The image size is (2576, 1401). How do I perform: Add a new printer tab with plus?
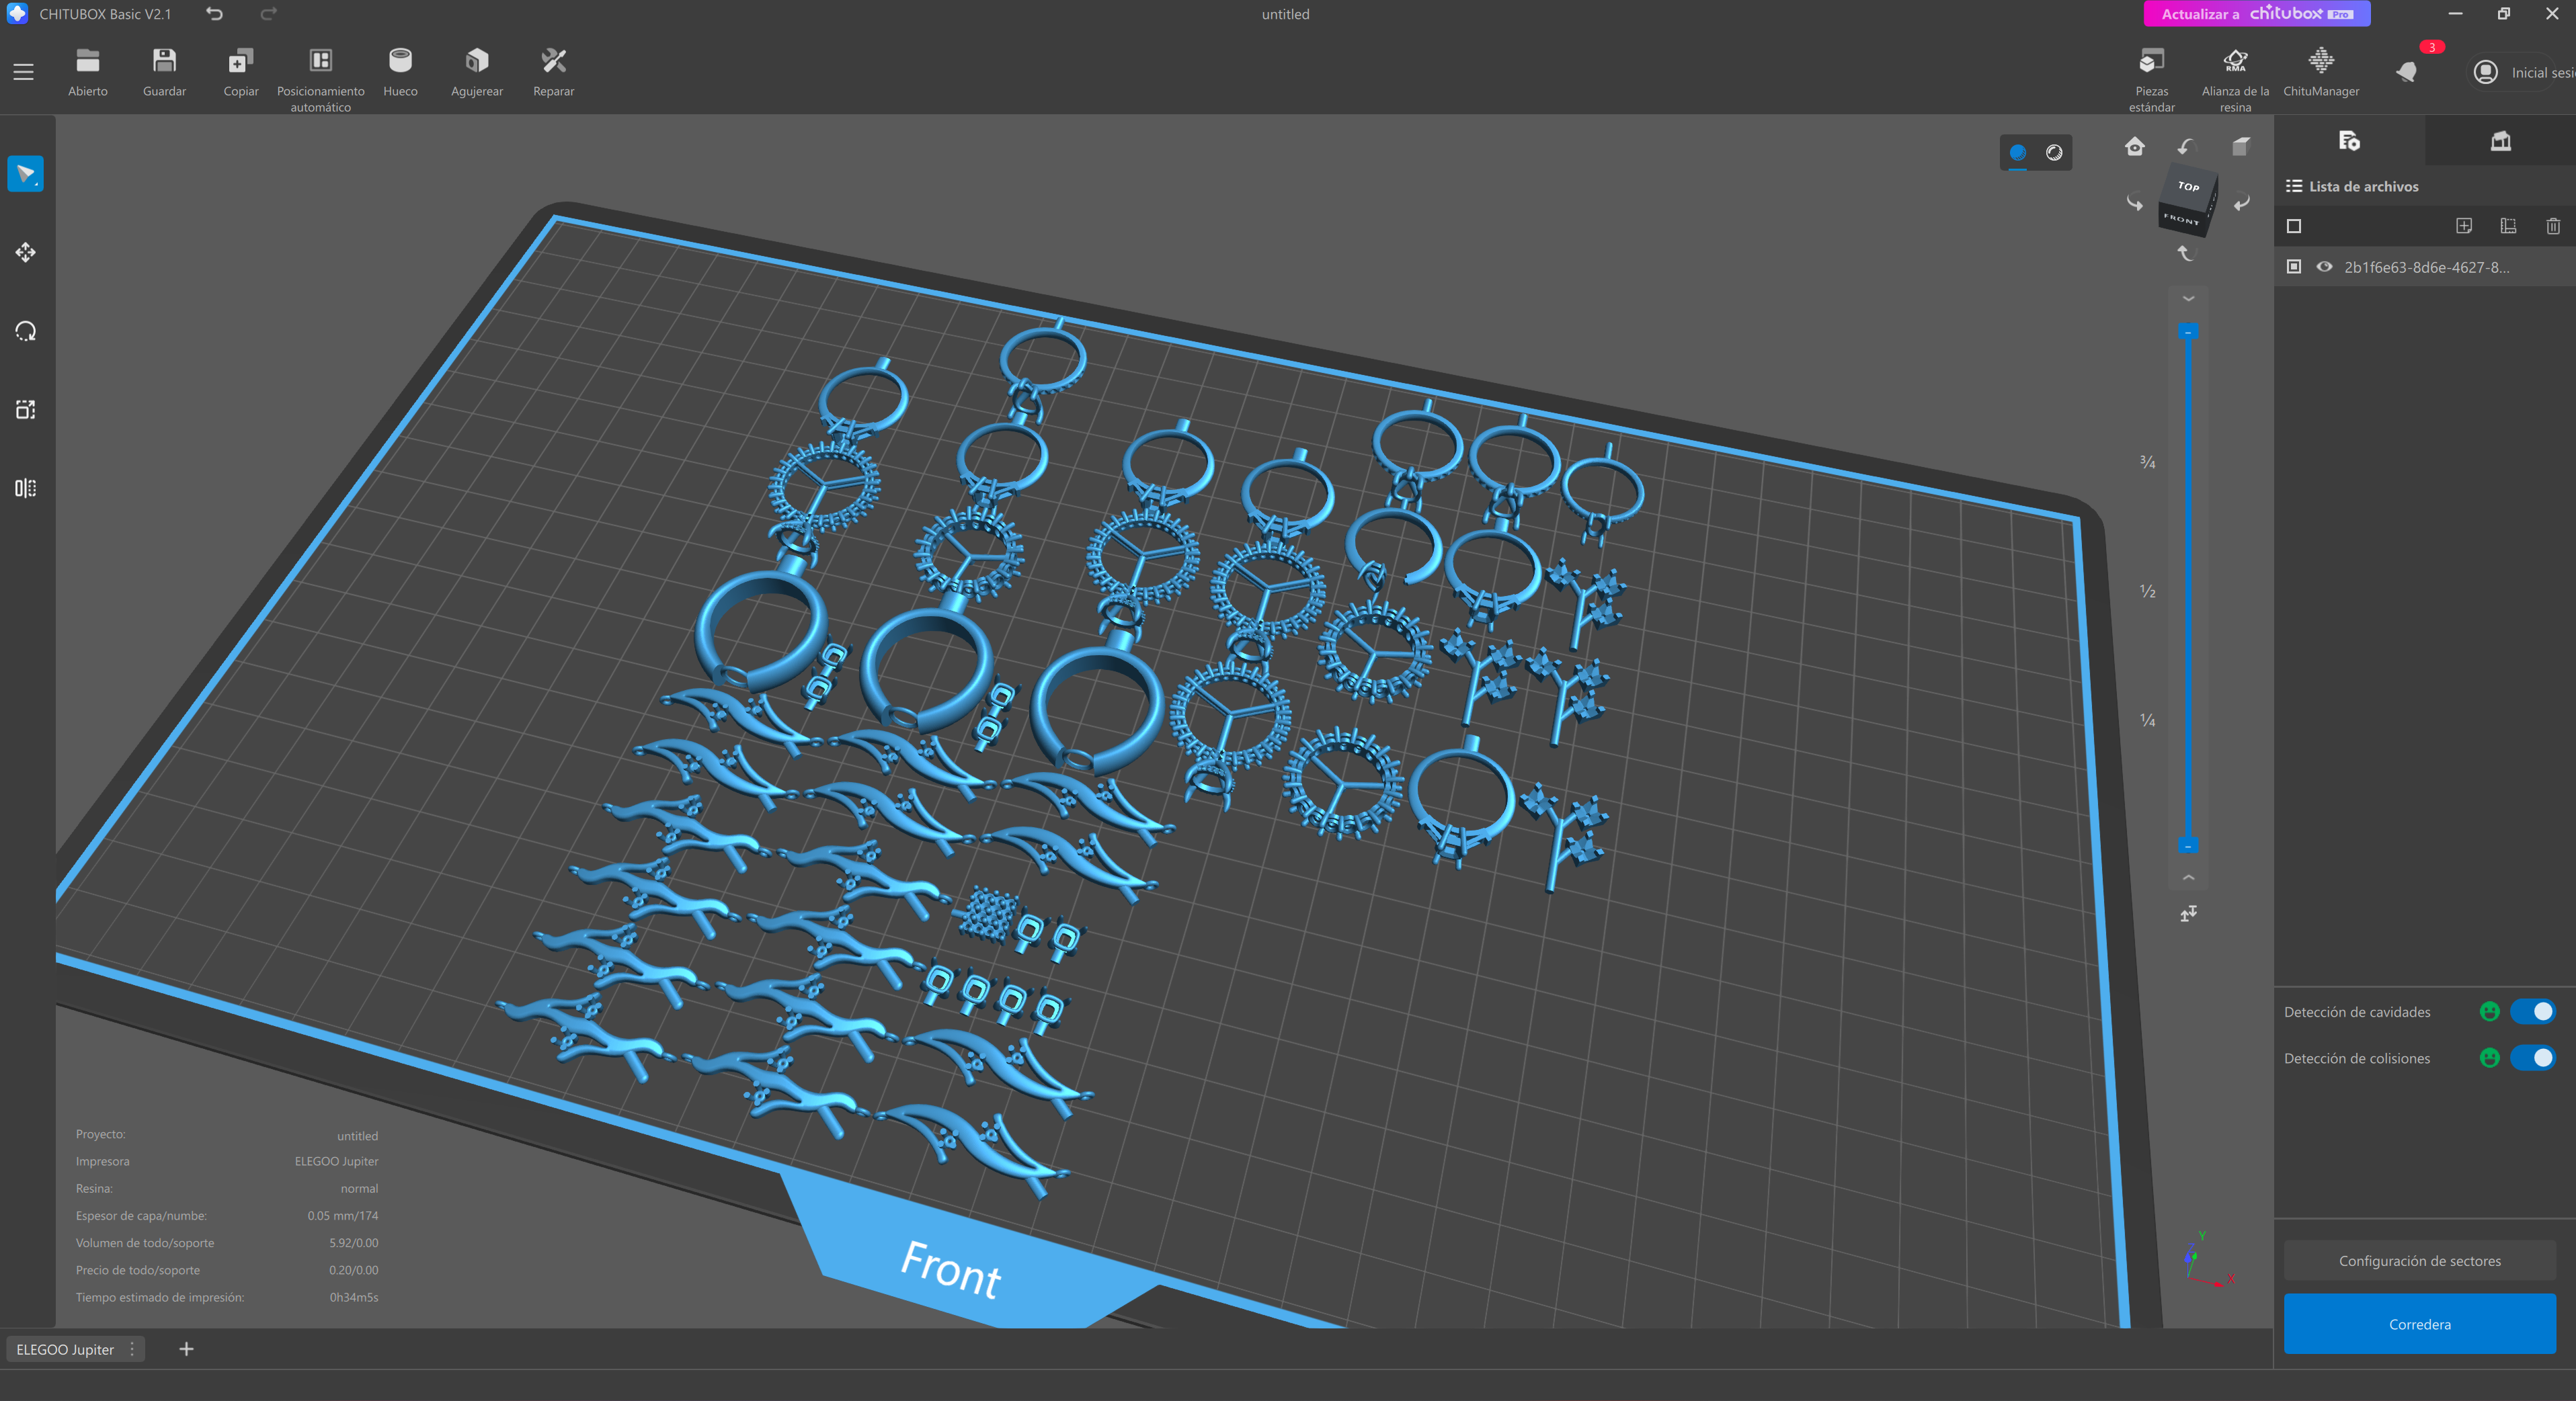(x=186, y=1349)
